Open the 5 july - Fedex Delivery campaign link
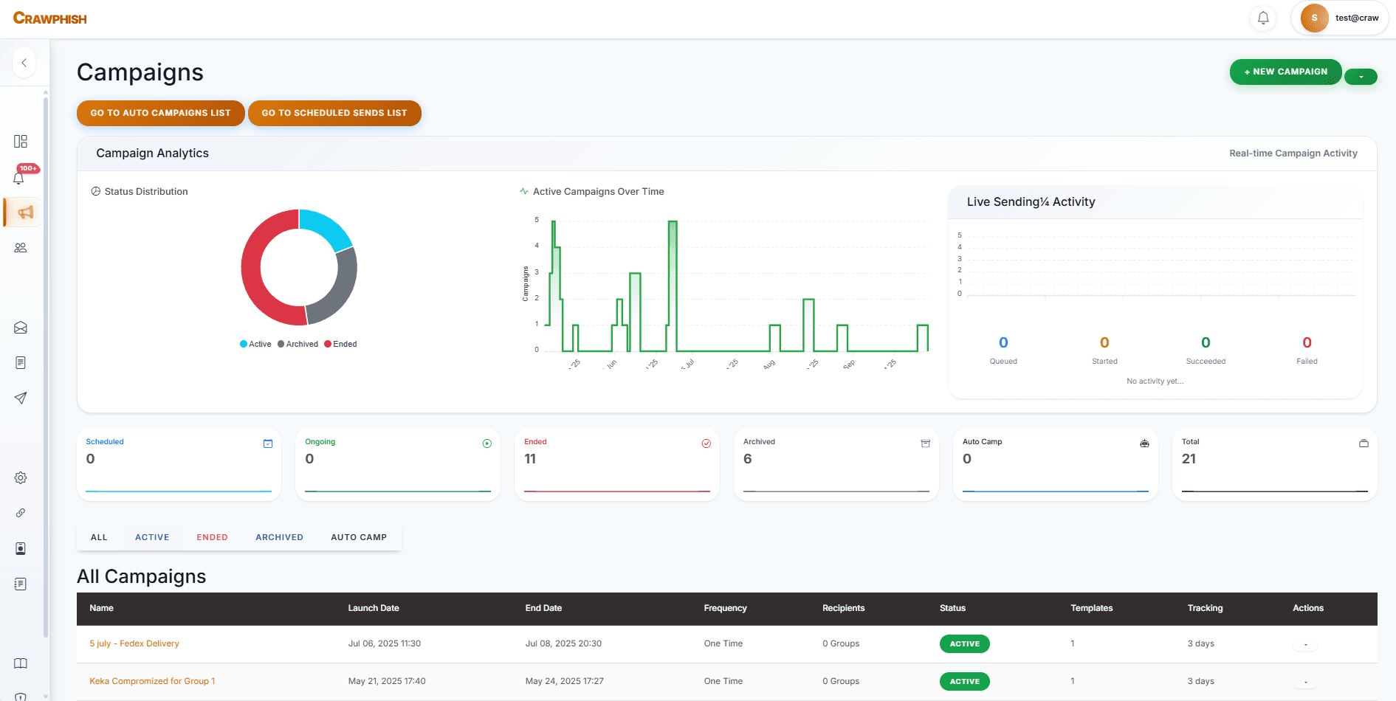 pyautogui.click(x=134, y=643)
